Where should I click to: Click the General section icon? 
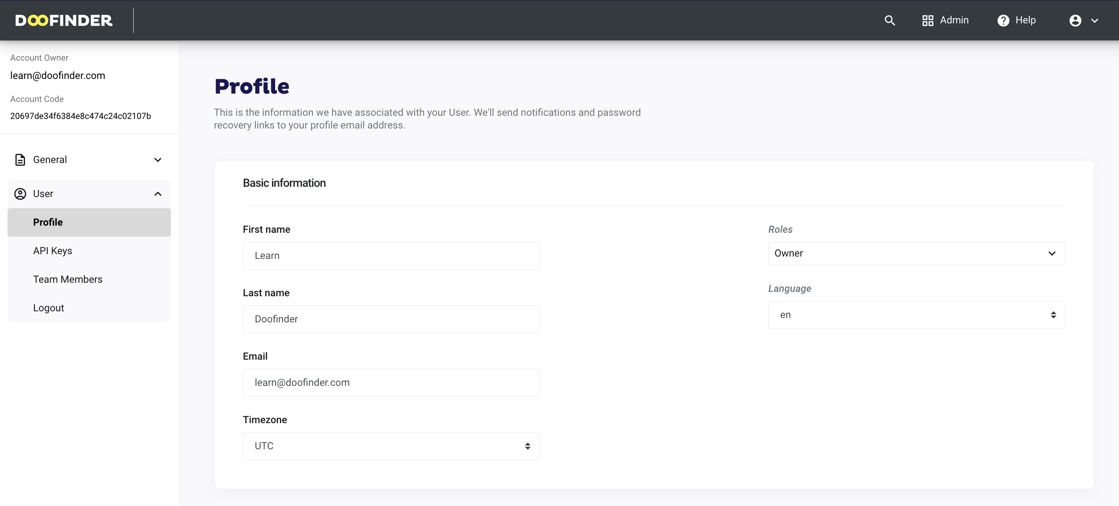point(20,159)
